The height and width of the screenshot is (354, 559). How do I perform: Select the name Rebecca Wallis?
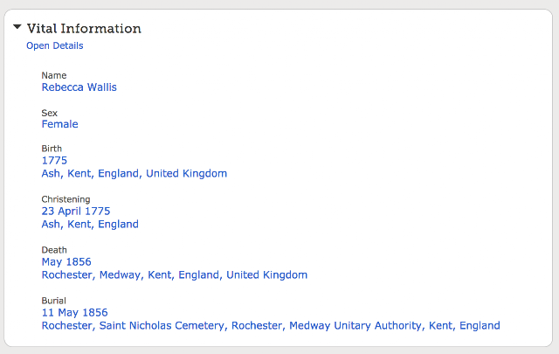click(x=79, y=87)
